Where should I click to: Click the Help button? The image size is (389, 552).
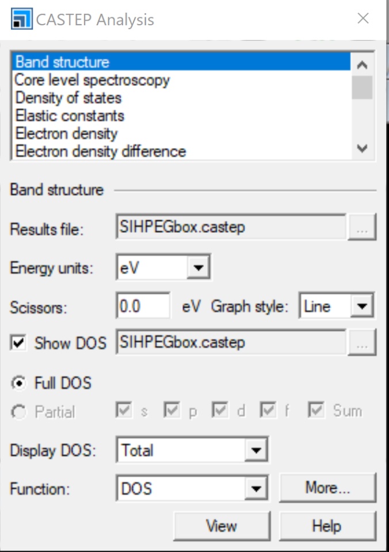click(x=327, y=526)
